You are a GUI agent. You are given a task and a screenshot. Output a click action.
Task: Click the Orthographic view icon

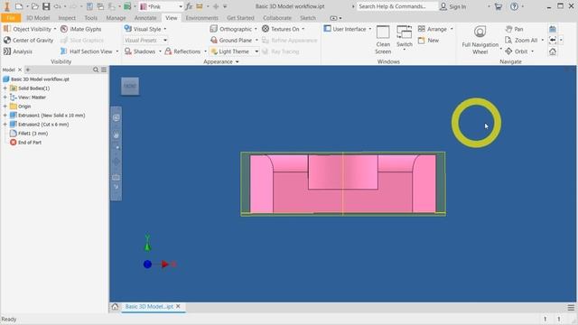213,29
